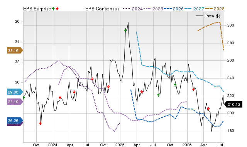The width and height of the screenshot is (247, 147).
Task: Click the black 210.12 current price tag
Action: click(x=233, y=104)
